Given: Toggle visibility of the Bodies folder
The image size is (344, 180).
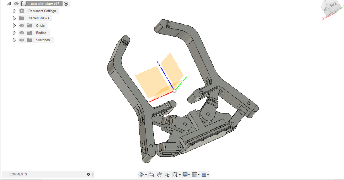Looking at the screenshot, I should pos(22,33).
